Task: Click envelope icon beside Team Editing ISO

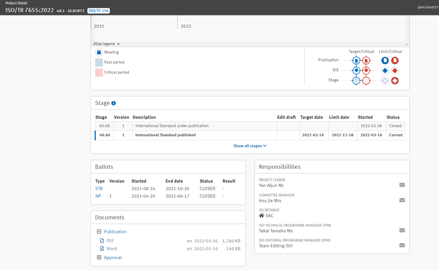Action: point(402,245)
